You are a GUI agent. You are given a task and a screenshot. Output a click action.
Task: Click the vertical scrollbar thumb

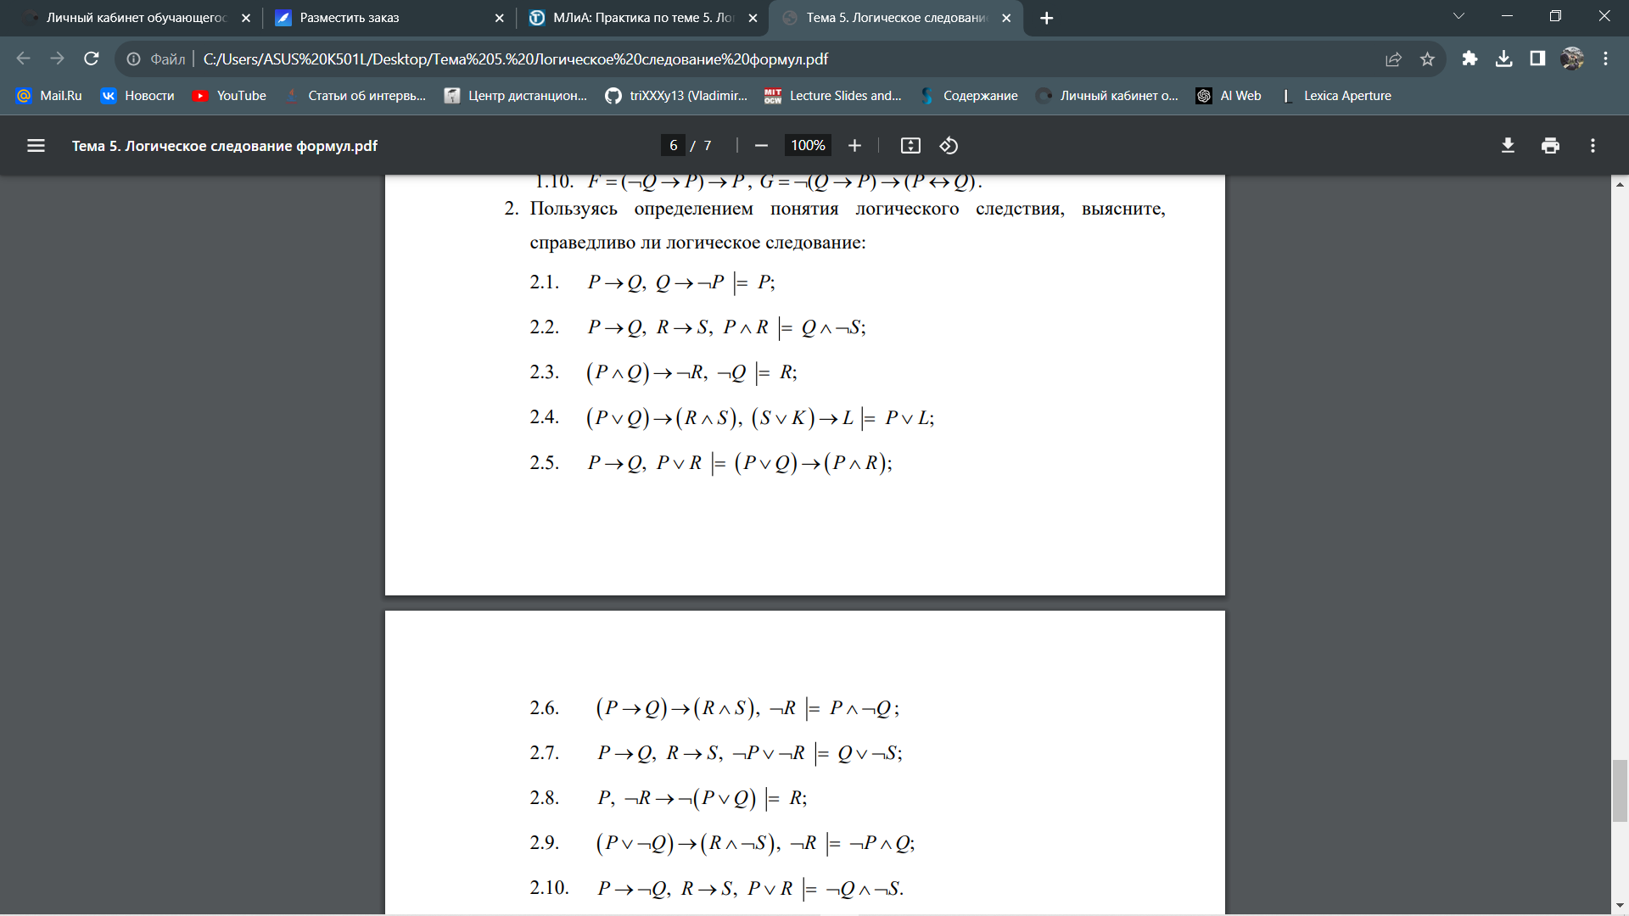pyautogui.click(x=1620, y=790)
